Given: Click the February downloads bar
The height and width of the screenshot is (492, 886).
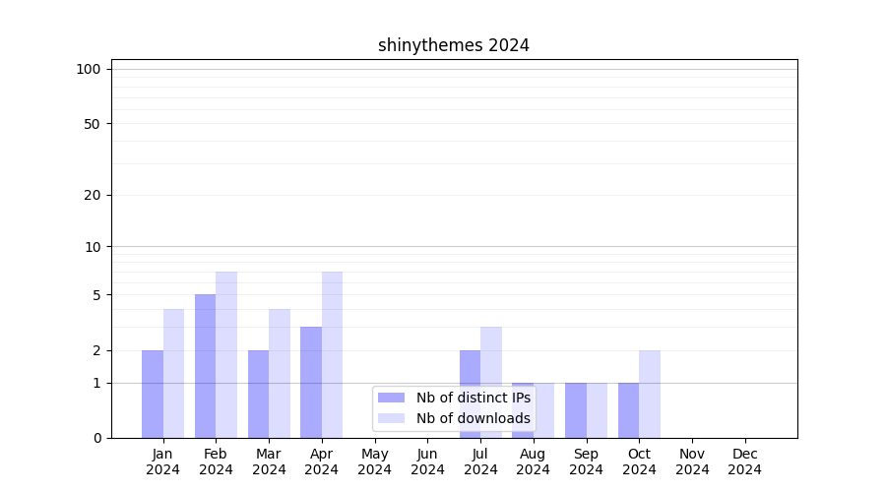Looking at the screenshot, I should [226, 354].
